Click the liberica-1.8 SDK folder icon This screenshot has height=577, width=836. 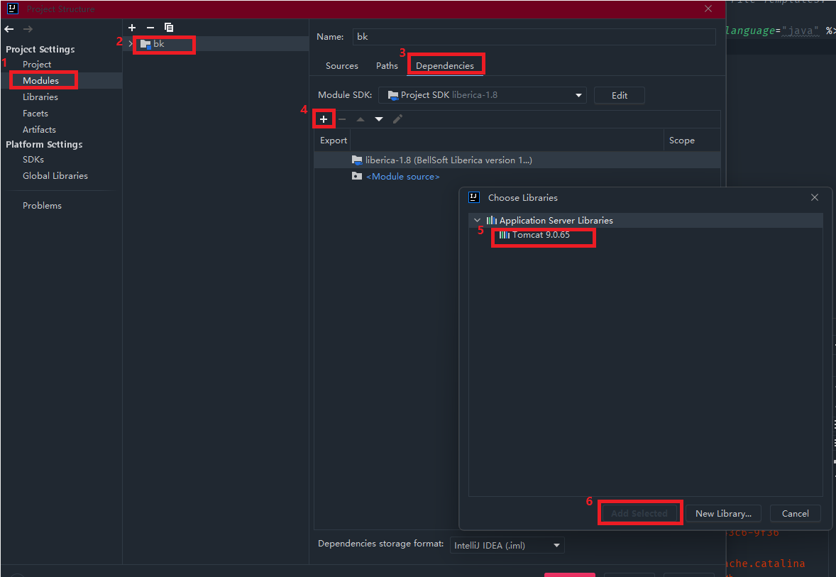(x=357, y=160)
